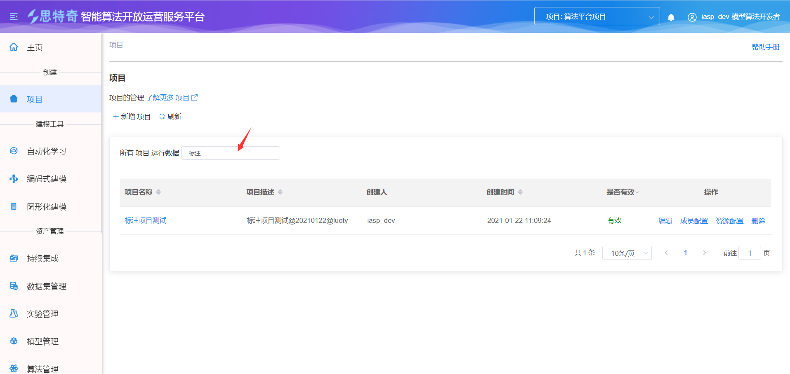Open the 10条/页 page size dropdown
The image size is (790, 374).
[627, 253]
